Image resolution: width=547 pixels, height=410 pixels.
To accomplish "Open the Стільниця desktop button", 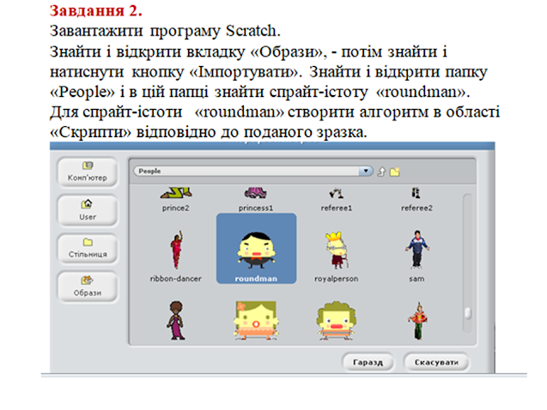I will click(88, 249).
